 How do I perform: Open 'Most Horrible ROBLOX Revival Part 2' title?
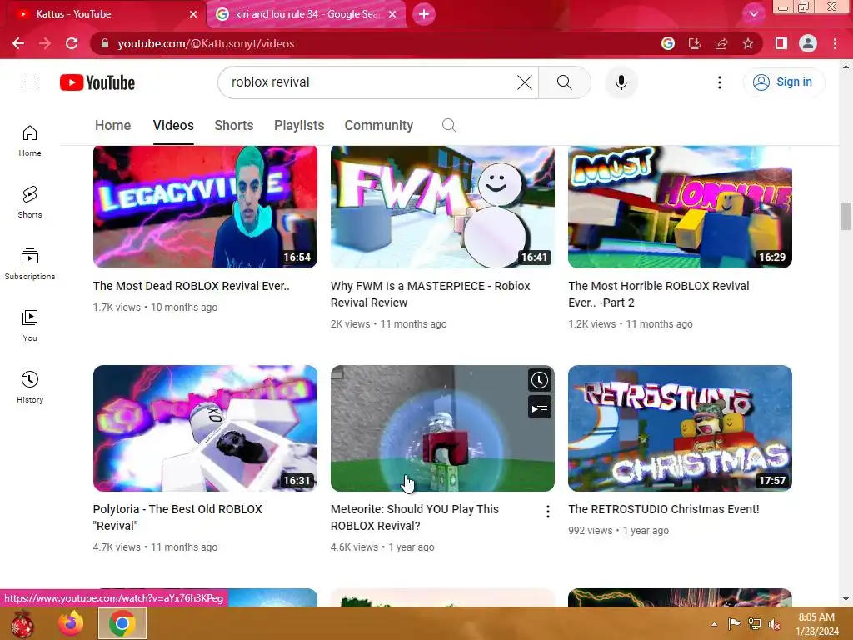tap(659, 294)
